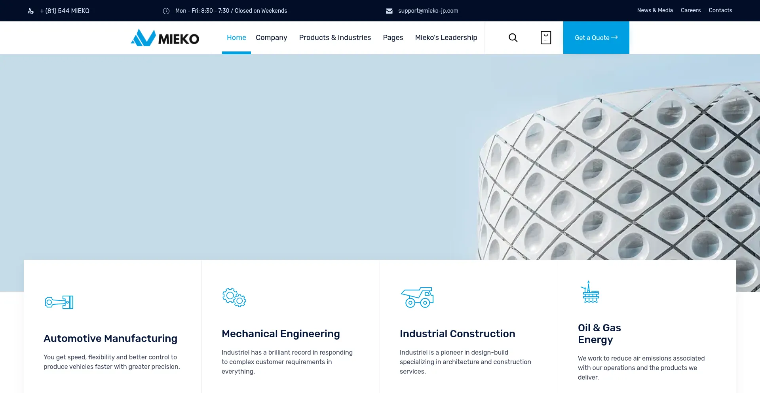Viewport: 760px width, 393px height.
Task: Click the Industrial Construction heading
Action: (x=457, y=334)
